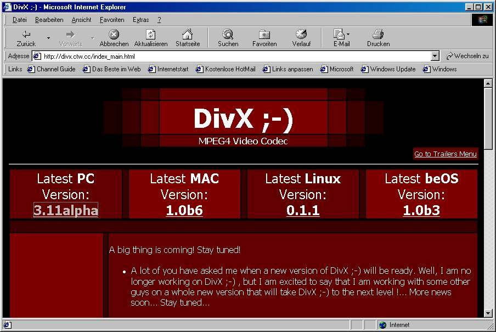
Task: Click the page icon in address bar
Action: [x=37, y=56]
